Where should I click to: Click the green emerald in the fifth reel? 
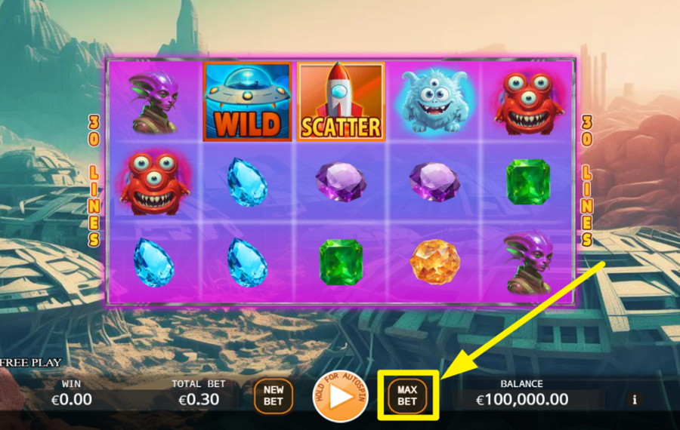[x=528, y=182]
